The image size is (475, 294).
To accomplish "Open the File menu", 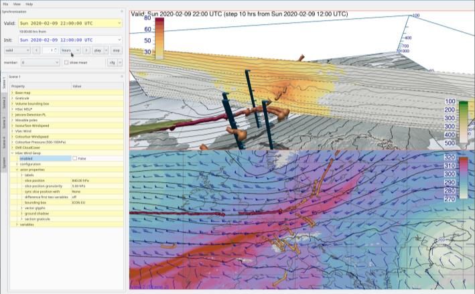I will [5, 4].
